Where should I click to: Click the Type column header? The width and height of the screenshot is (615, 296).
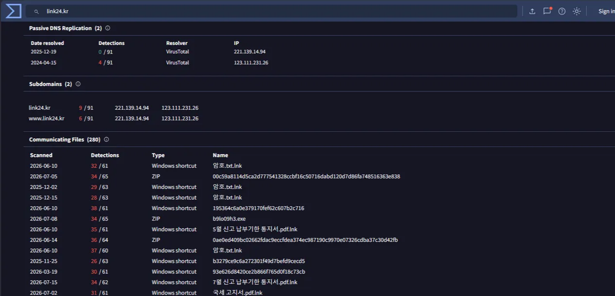pos(158,155)
